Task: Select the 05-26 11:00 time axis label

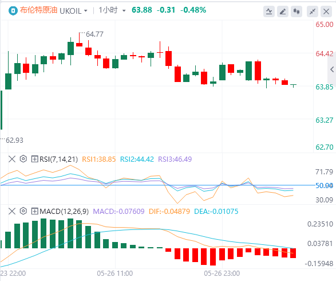Action: point(115,274)
